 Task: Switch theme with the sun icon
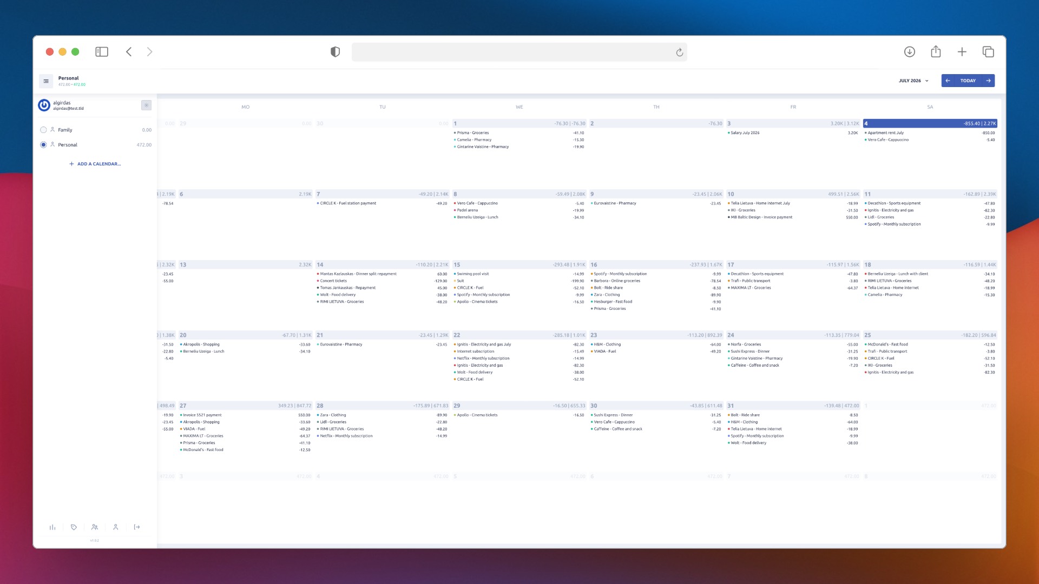[x=146, y=105]
